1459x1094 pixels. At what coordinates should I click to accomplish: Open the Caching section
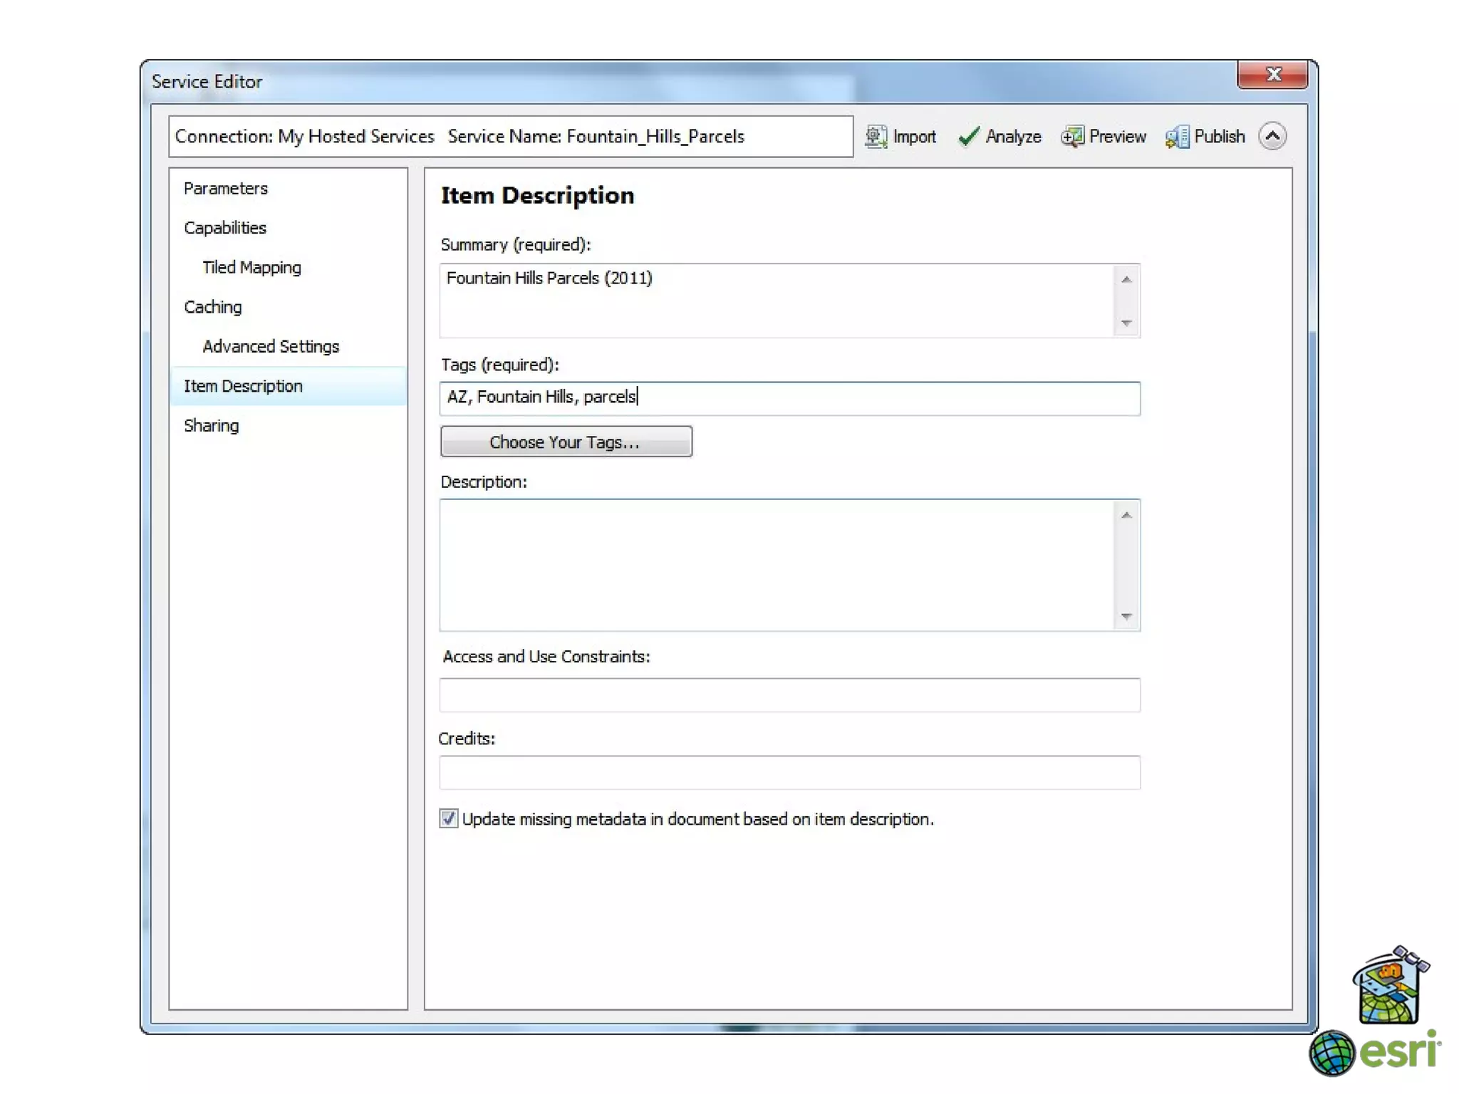(213, 307)
